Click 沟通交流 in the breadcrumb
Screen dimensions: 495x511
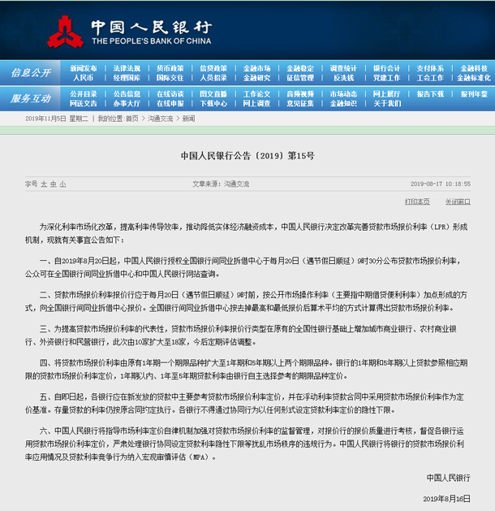[x=160, y=119]
